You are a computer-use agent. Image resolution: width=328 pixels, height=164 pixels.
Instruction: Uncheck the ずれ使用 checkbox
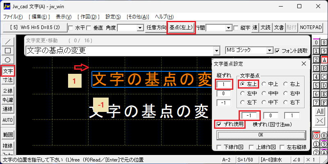coord(219,124)
